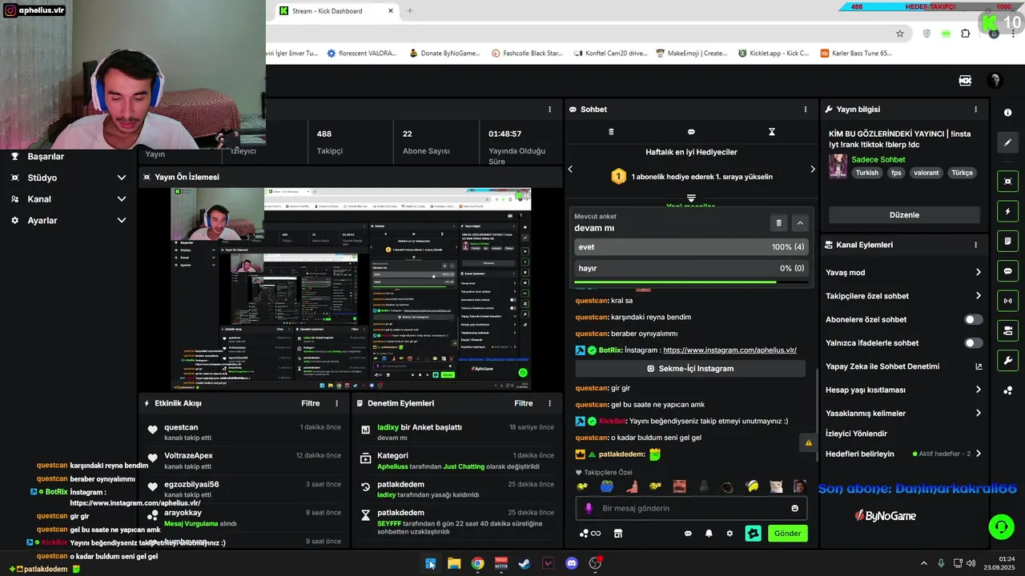The image size is (1025, 576).
Task: Click the stream preview icon in right sidebar
Action: pyautogui.click(x=1007, y=182)
